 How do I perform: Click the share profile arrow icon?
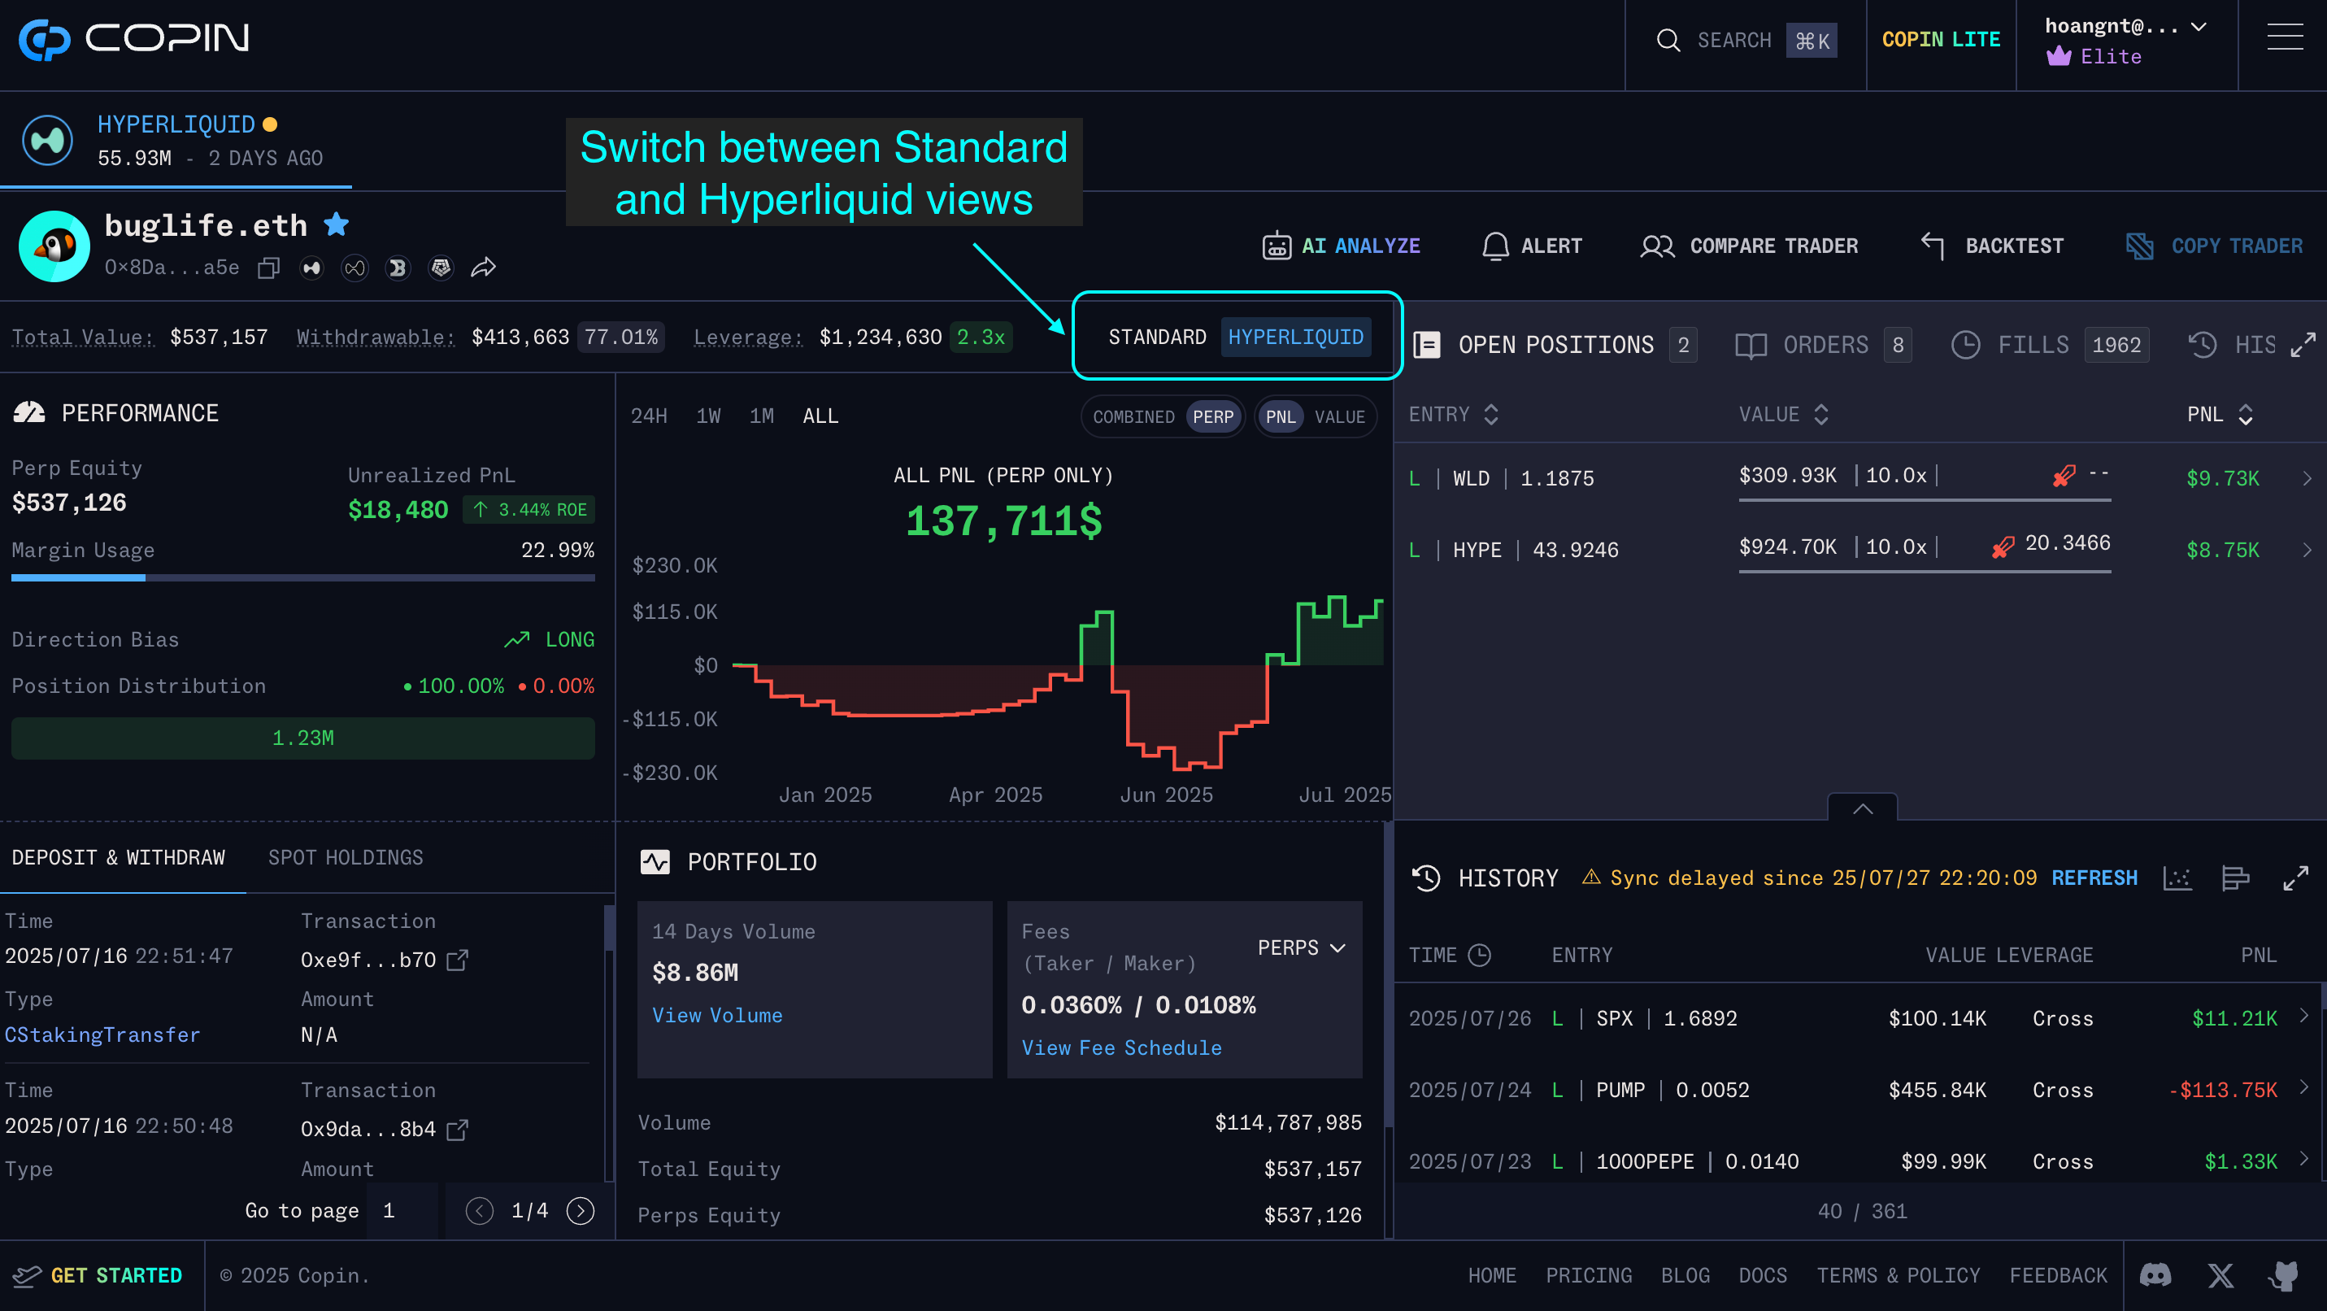(x=483, y=268)
